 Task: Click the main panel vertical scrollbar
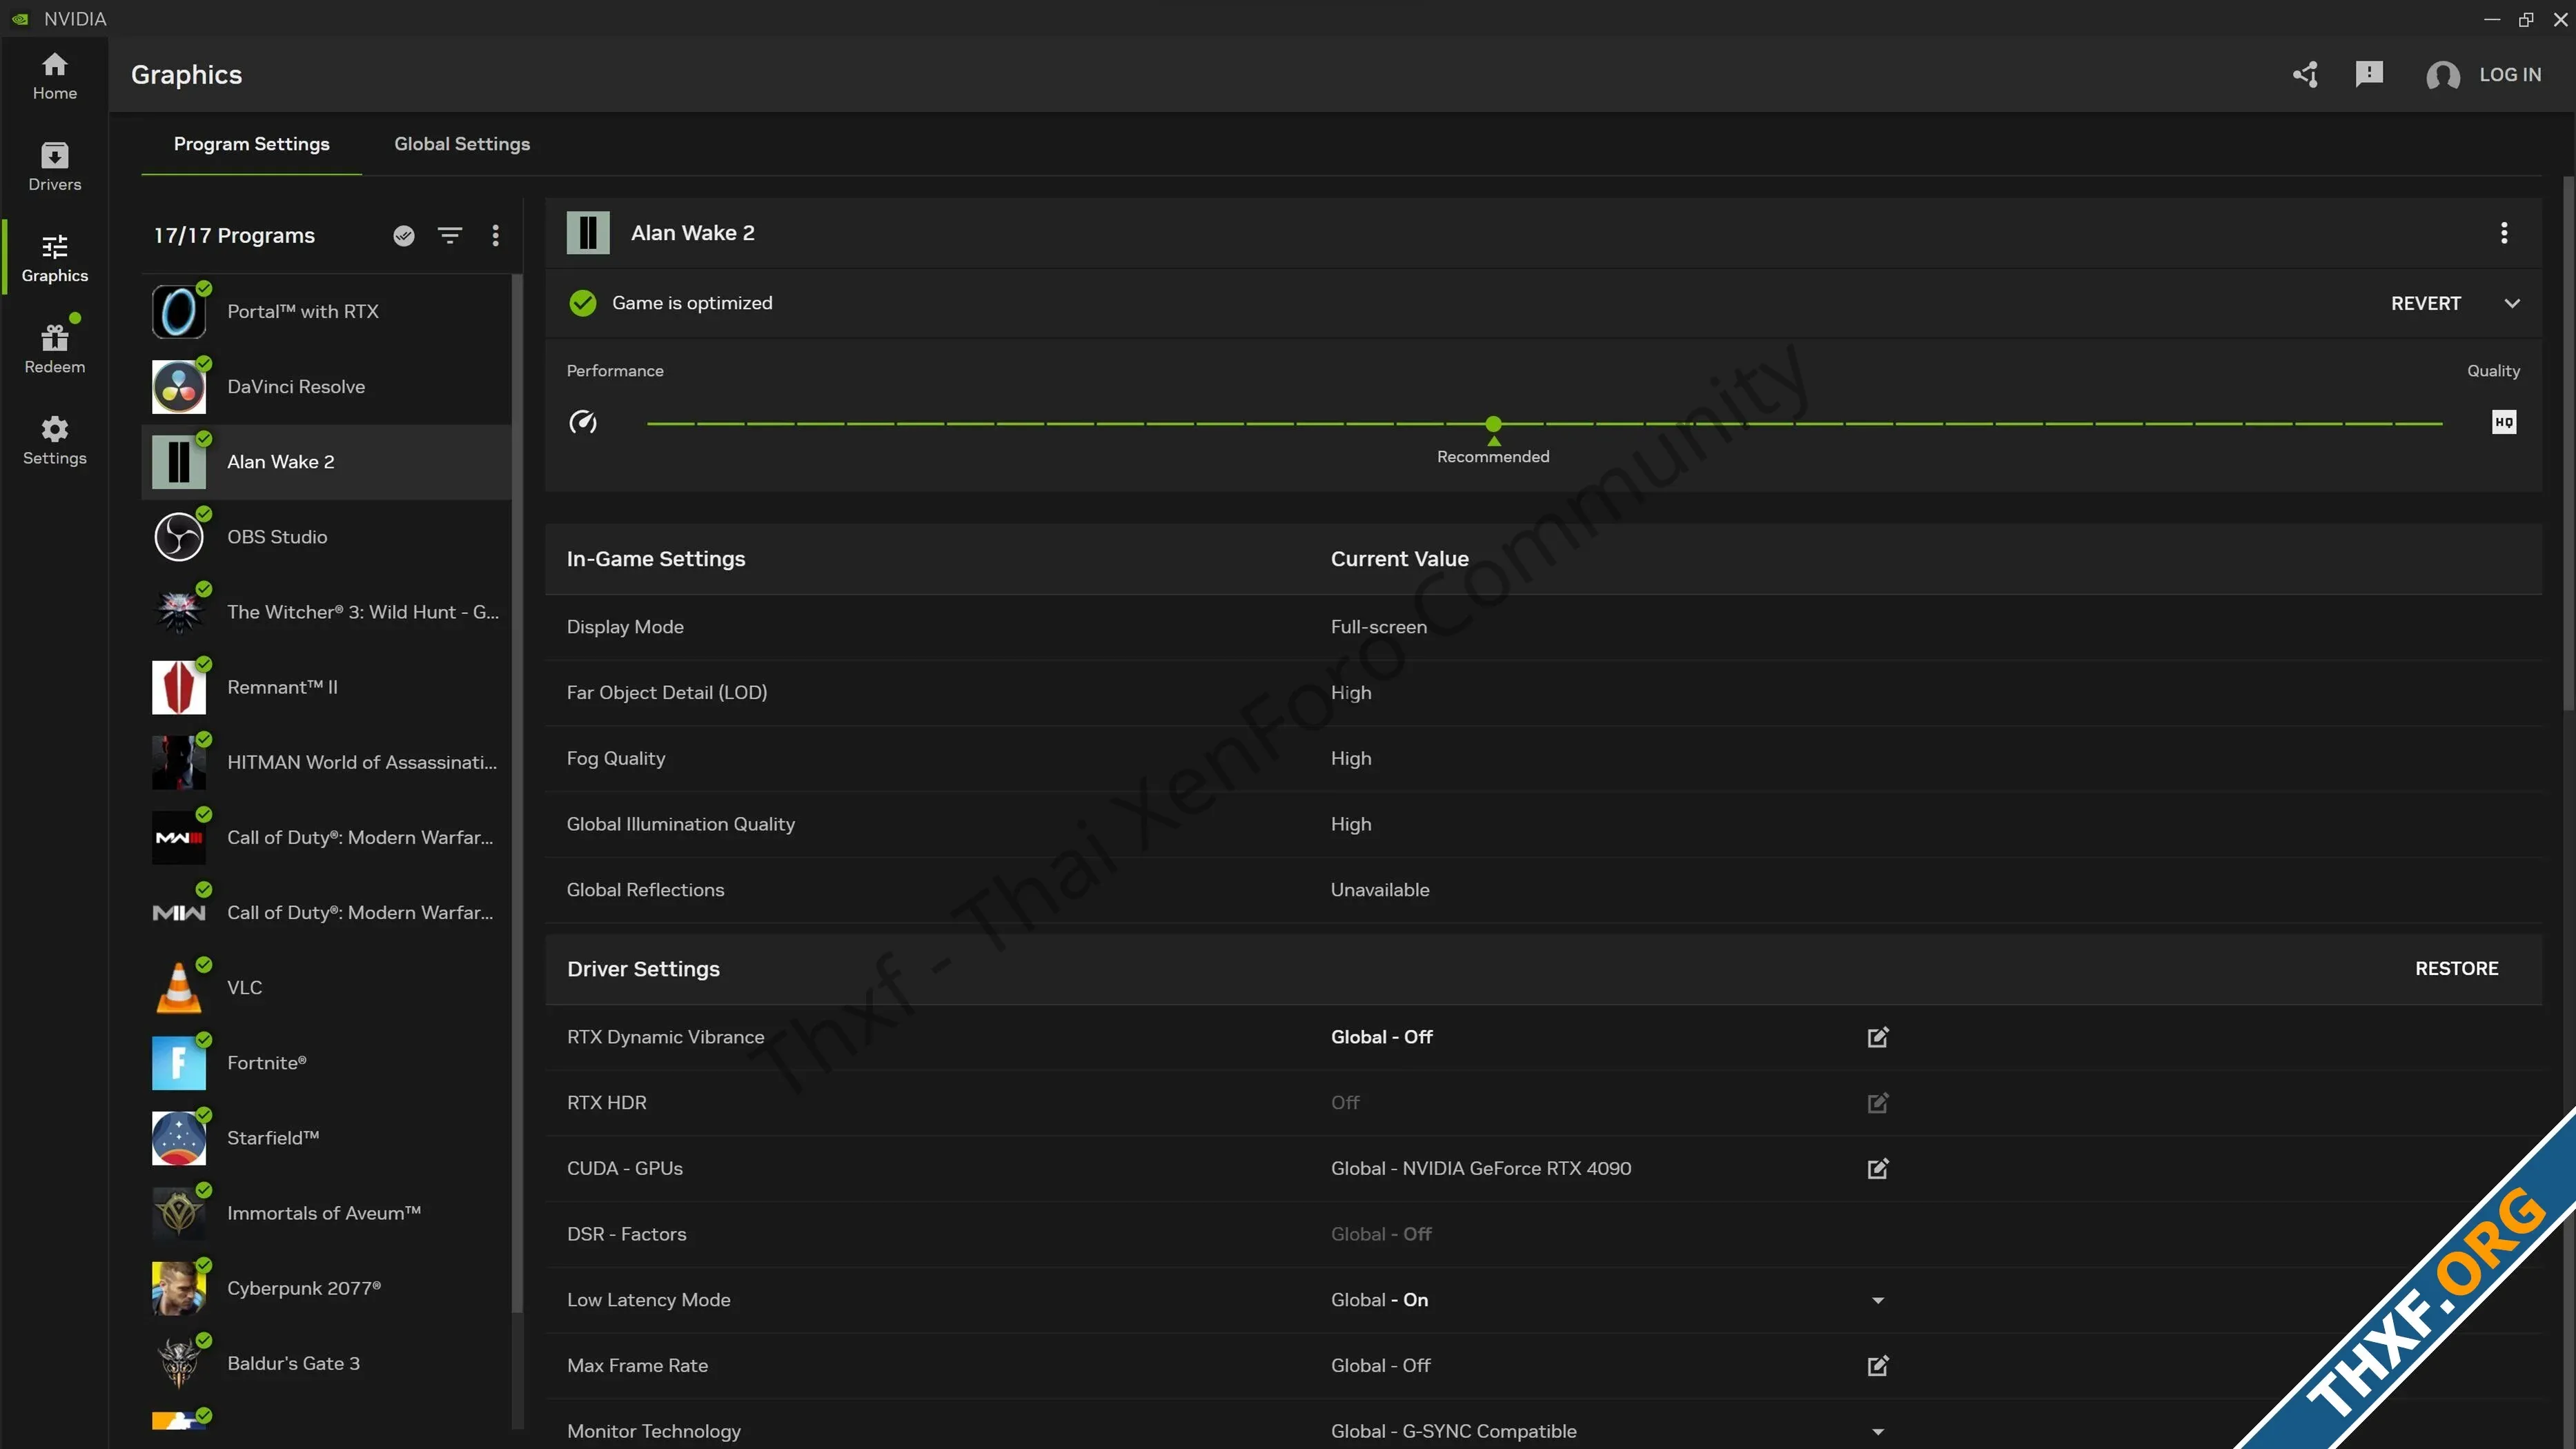point(2568,443)
